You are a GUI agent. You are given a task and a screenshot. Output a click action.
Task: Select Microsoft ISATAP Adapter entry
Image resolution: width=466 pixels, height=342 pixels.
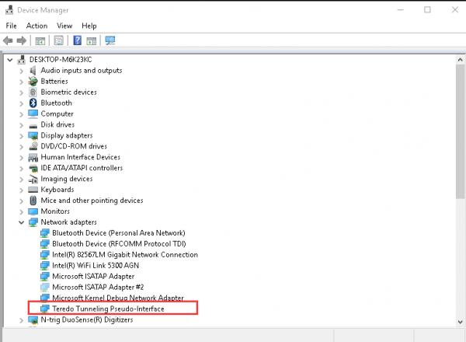pos(93,276)
